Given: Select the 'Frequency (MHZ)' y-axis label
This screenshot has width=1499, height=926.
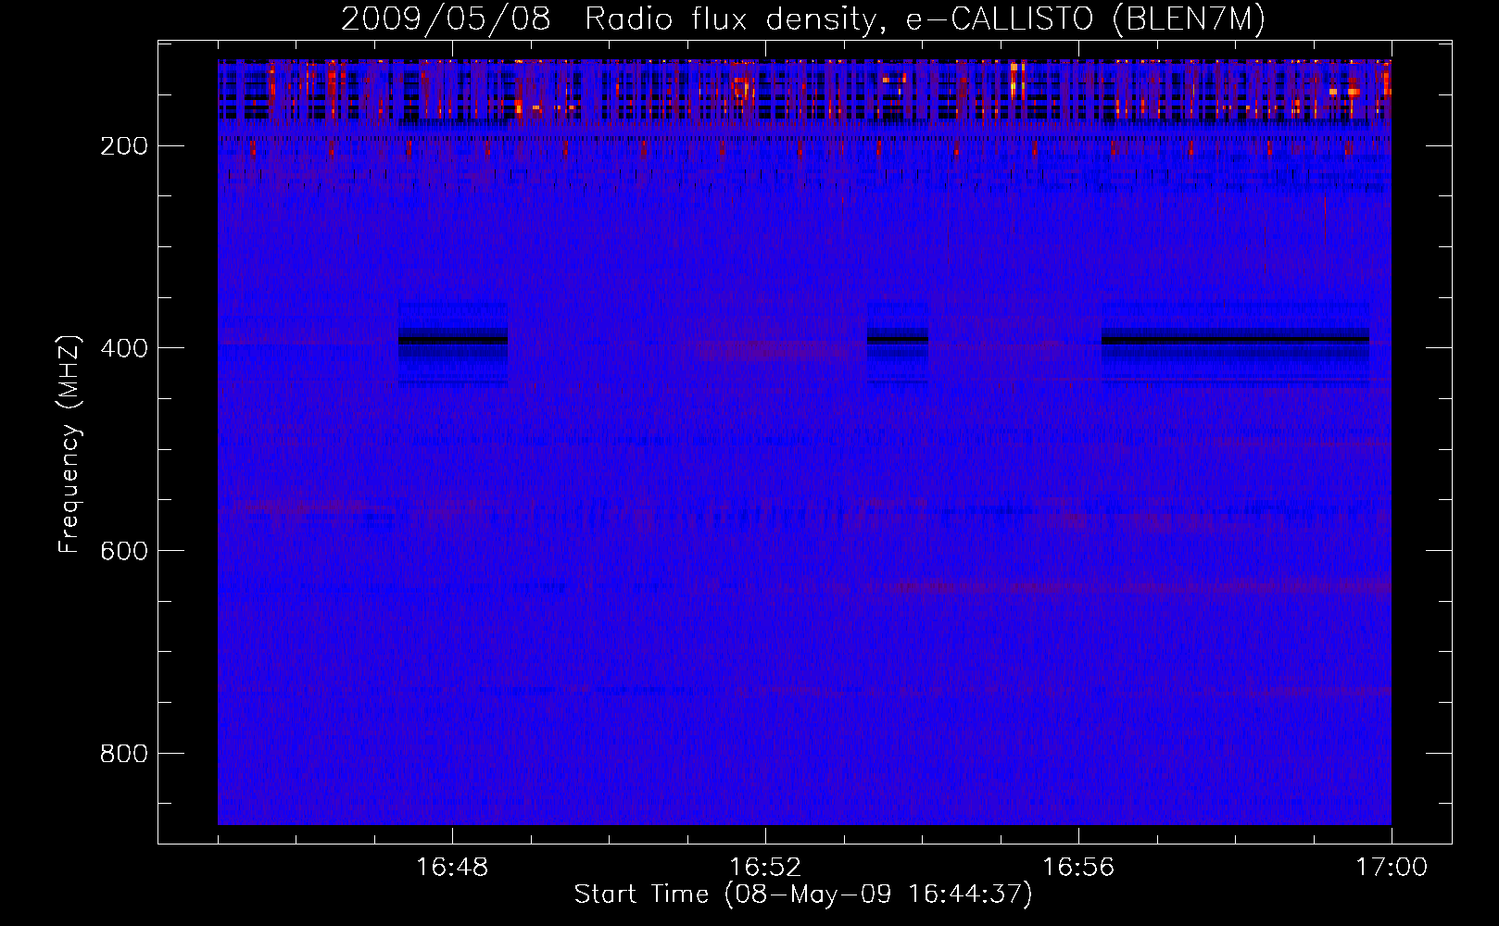Looking at the screenshot, I should coord(69,444).
